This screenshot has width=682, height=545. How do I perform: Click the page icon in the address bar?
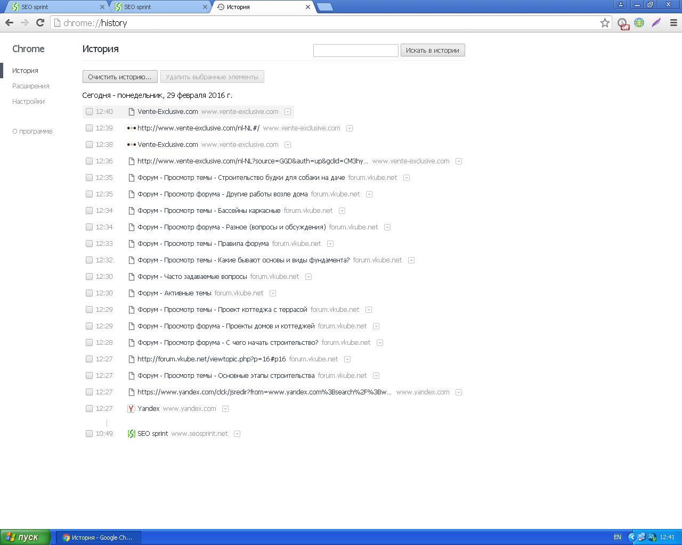[x=57, y=23]
